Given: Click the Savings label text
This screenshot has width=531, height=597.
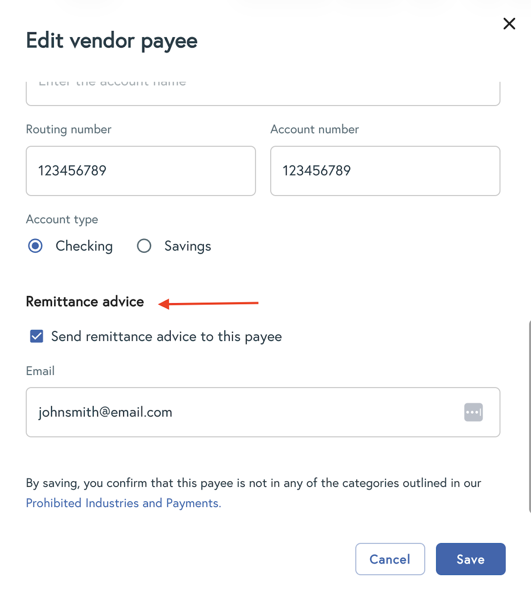Looking at the screenshot, I should pyautogui.click(x=188, y=246).
